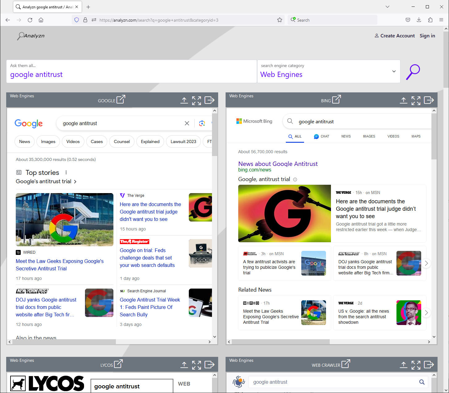
Task: Open browser downloads panel
Action: (x=419, y=20)
